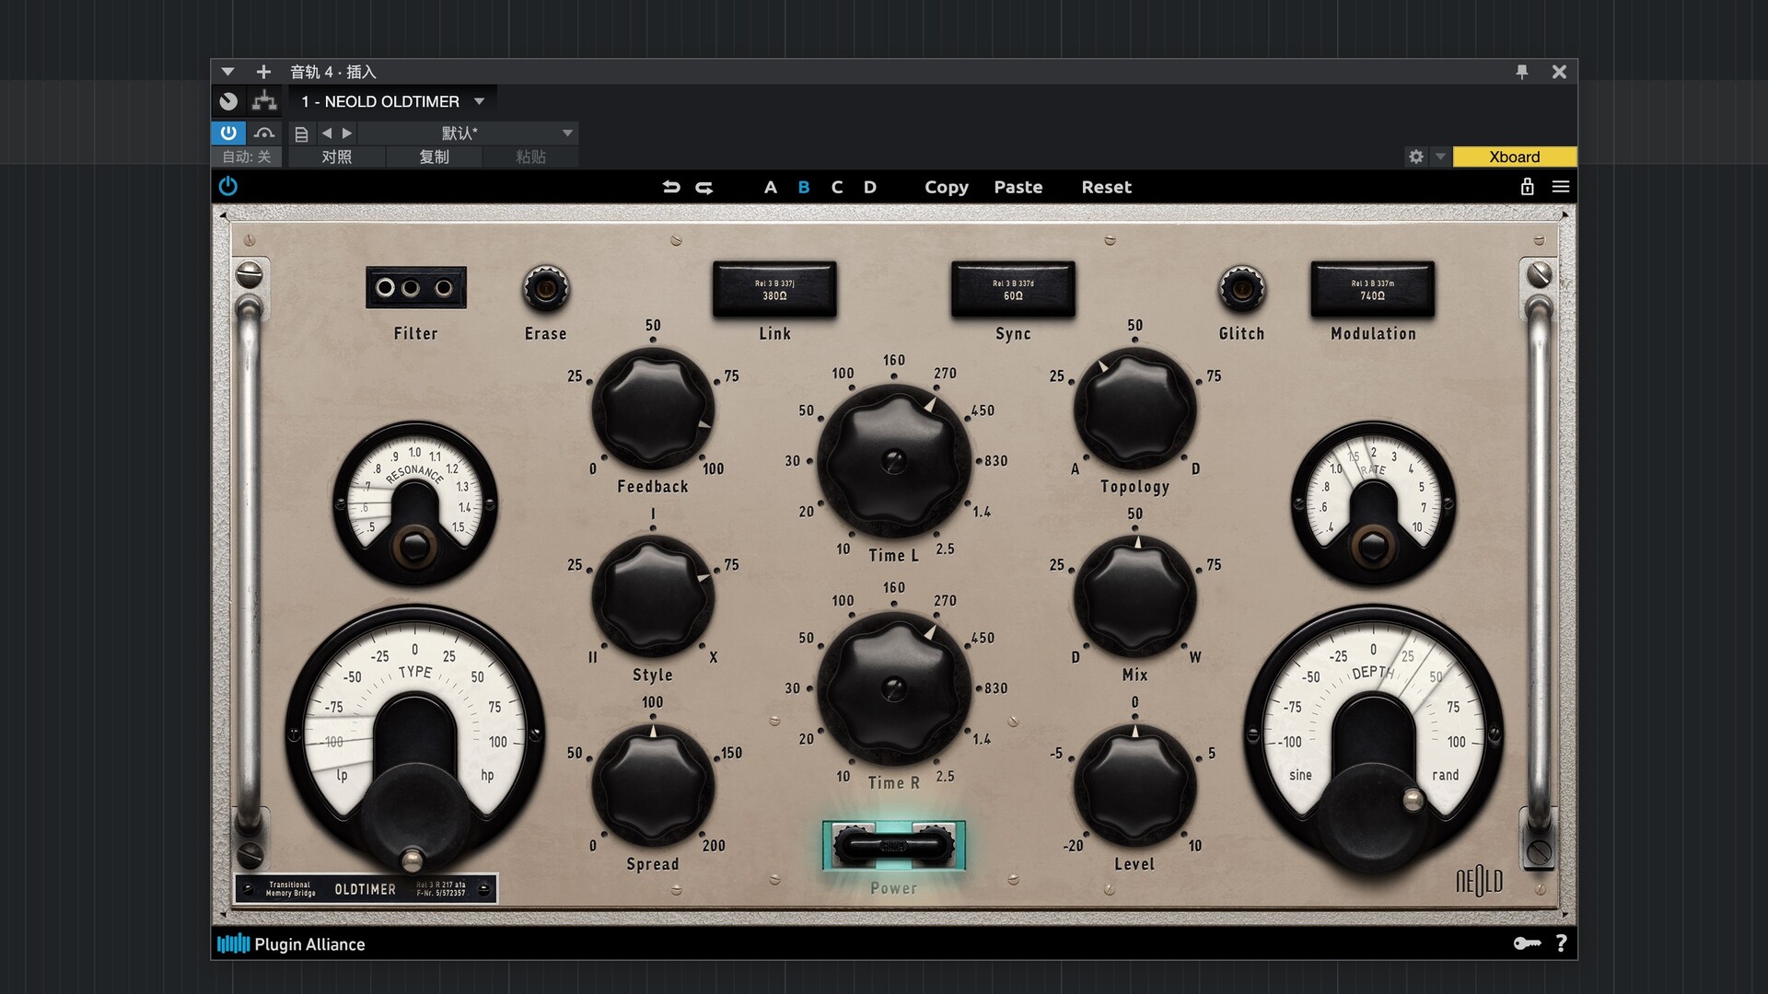Image resolution: width=1768 pixels, height=994 pixels.
Task: Click the routing channel icon
Action: 264,101
